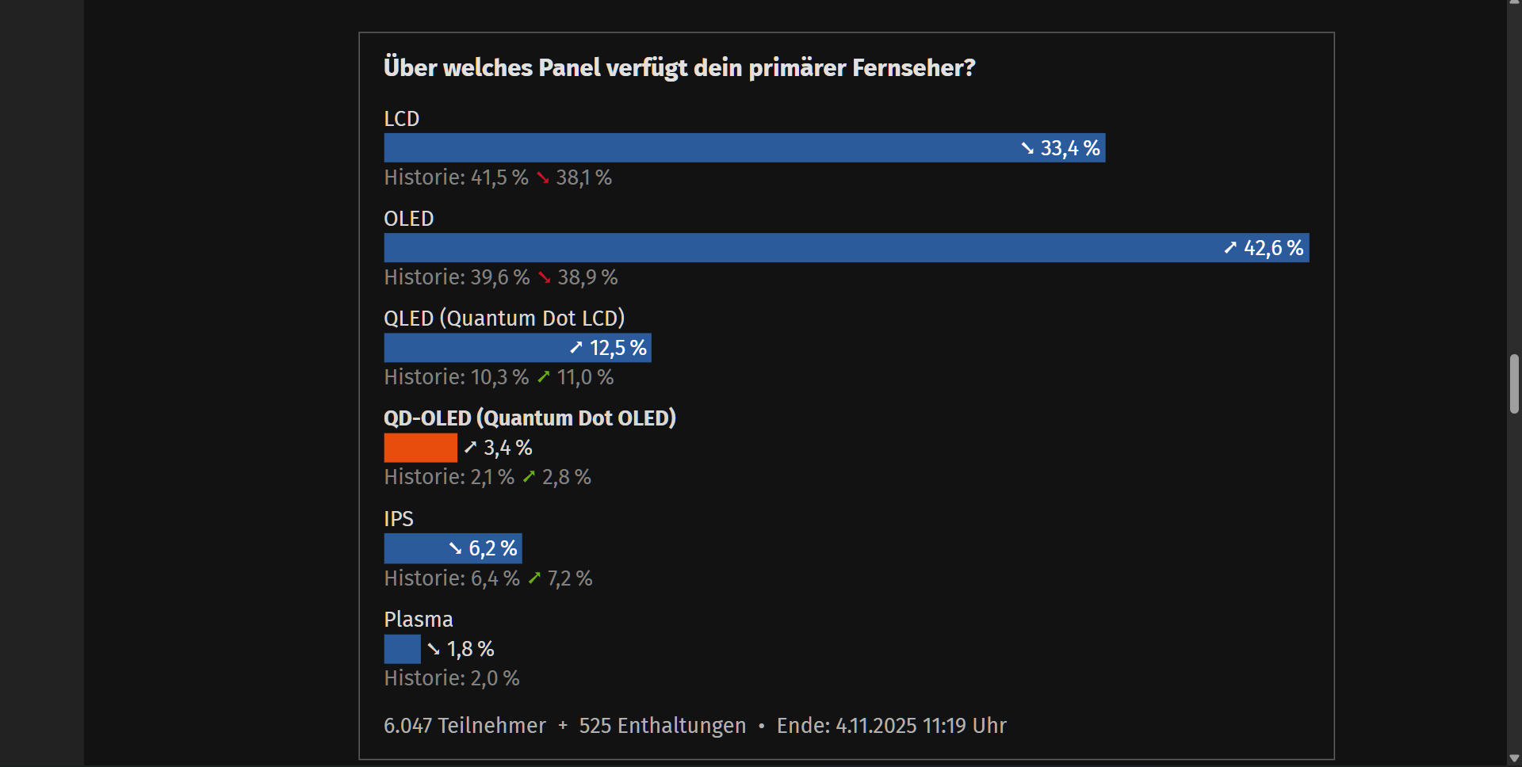This screenshot has height=767, width=1522.
Task: Click the upward trend arrow next to QLED's 12,5 %
Action: click(x=576, y=348)
